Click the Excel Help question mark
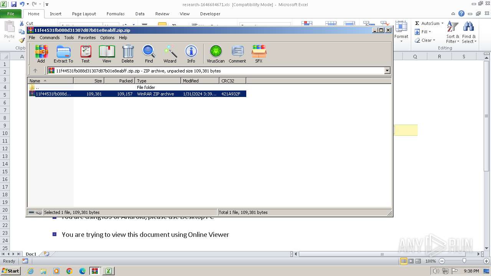Image resolution: width=491 pixels, height=276 pixels. [461, 13]
